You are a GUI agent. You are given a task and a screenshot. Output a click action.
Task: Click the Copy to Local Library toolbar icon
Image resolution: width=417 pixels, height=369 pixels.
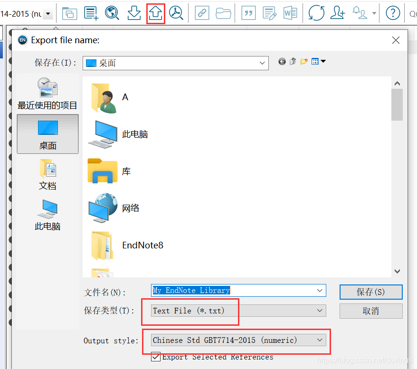pyautogui.click(x=69, y=13)
